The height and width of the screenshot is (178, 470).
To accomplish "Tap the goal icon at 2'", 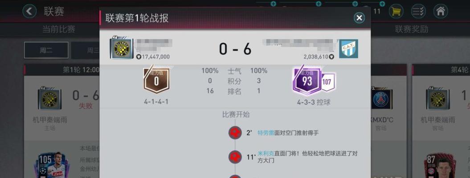I will click(x=235, y=133).
